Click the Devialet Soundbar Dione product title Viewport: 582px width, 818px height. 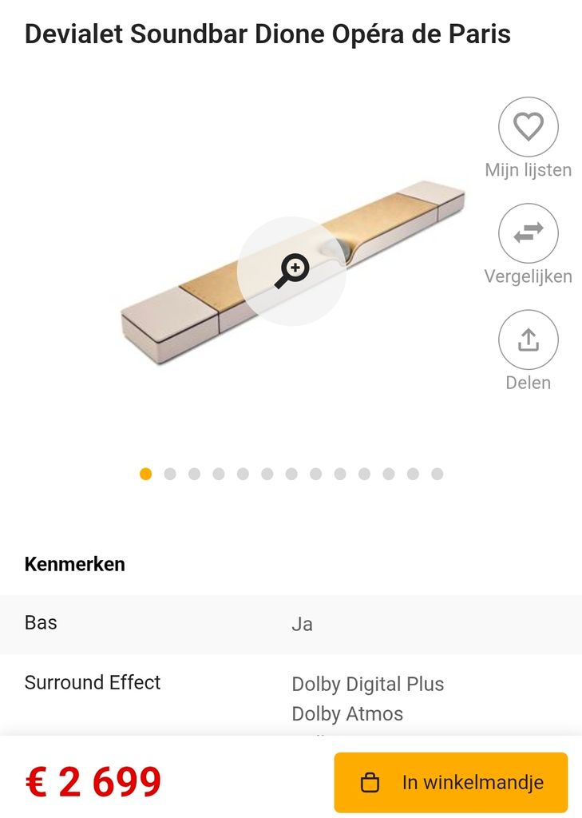coord(267,34)
